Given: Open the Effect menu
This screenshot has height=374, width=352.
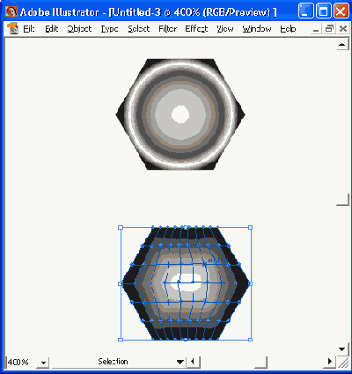Looking at the screenshot, I should [196, 29].
